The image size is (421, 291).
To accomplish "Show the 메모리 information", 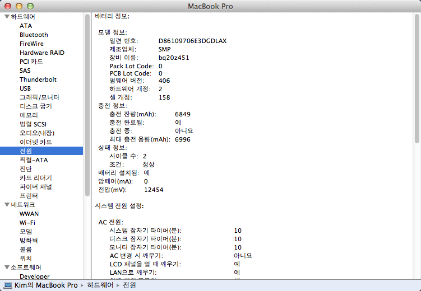I will tap(29, 115).
